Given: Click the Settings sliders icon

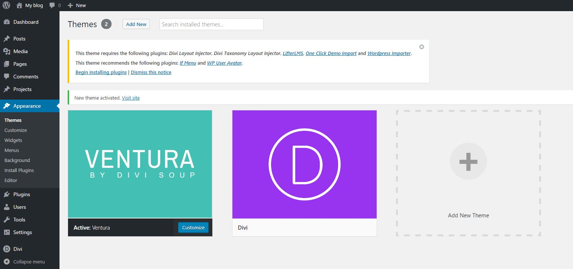Looking at the screenshot, I should 7,232.
